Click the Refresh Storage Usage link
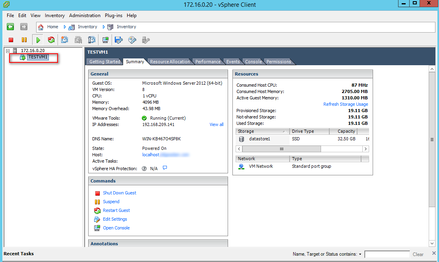Image resolution: width=439 pixels, height=262 pixels. coord(346,104)
